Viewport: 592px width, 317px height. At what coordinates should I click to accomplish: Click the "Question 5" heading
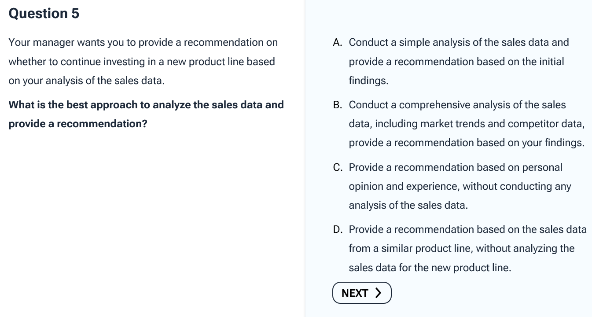click(44, 14)
